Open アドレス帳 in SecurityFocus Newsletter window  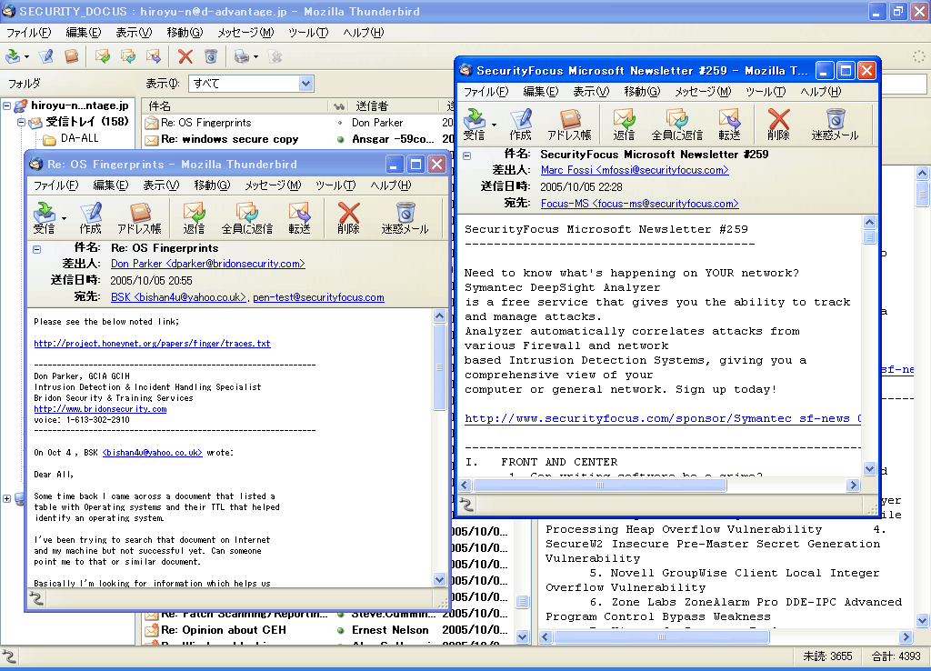[x=569, y=124]
